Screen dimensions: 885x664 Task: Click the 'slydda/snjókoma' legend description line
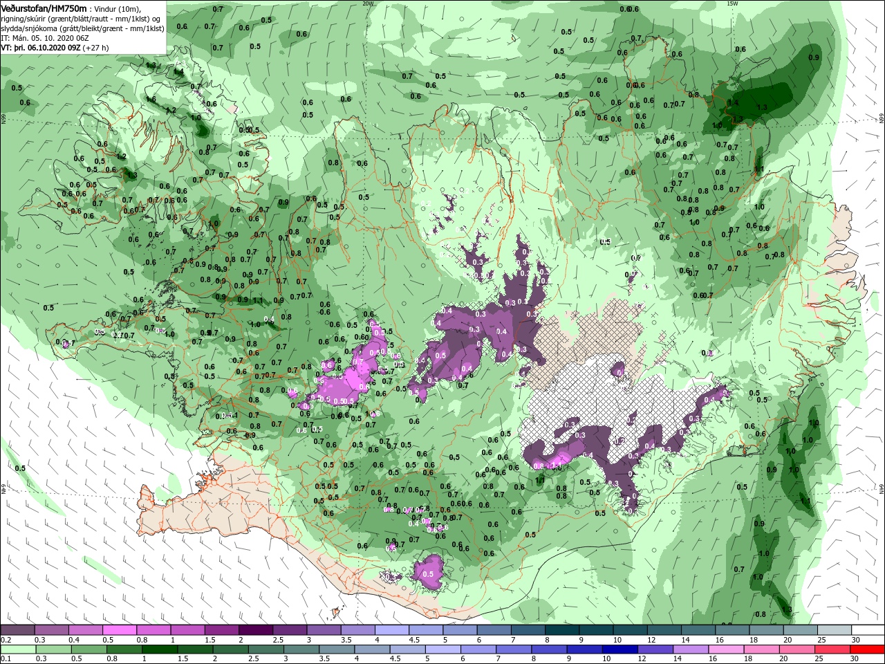pos(82,28)
